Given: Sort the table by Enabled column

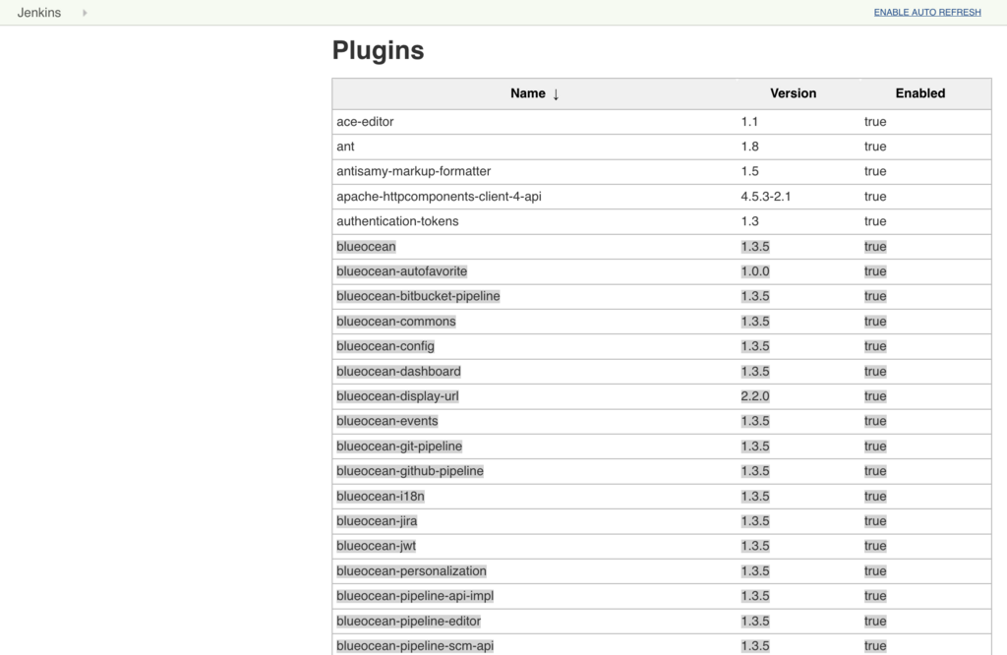Looking at the screenshot, I should tap(919, 93).
